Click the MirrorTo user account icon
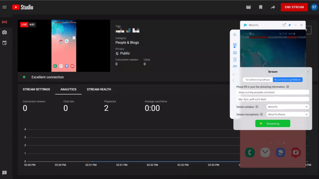The height and width of the screenshot is (179, 319). click(235, 35)
